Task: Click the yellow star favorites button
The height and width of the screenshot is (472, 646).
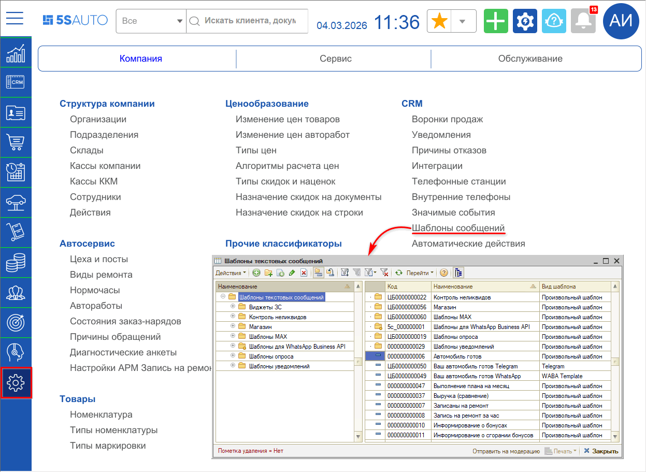Action: coord(439,21)
